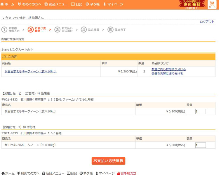
Task: Open the 女王さまミルキークィーン【玄米10kg】 product link
Action: pos(31,71)
